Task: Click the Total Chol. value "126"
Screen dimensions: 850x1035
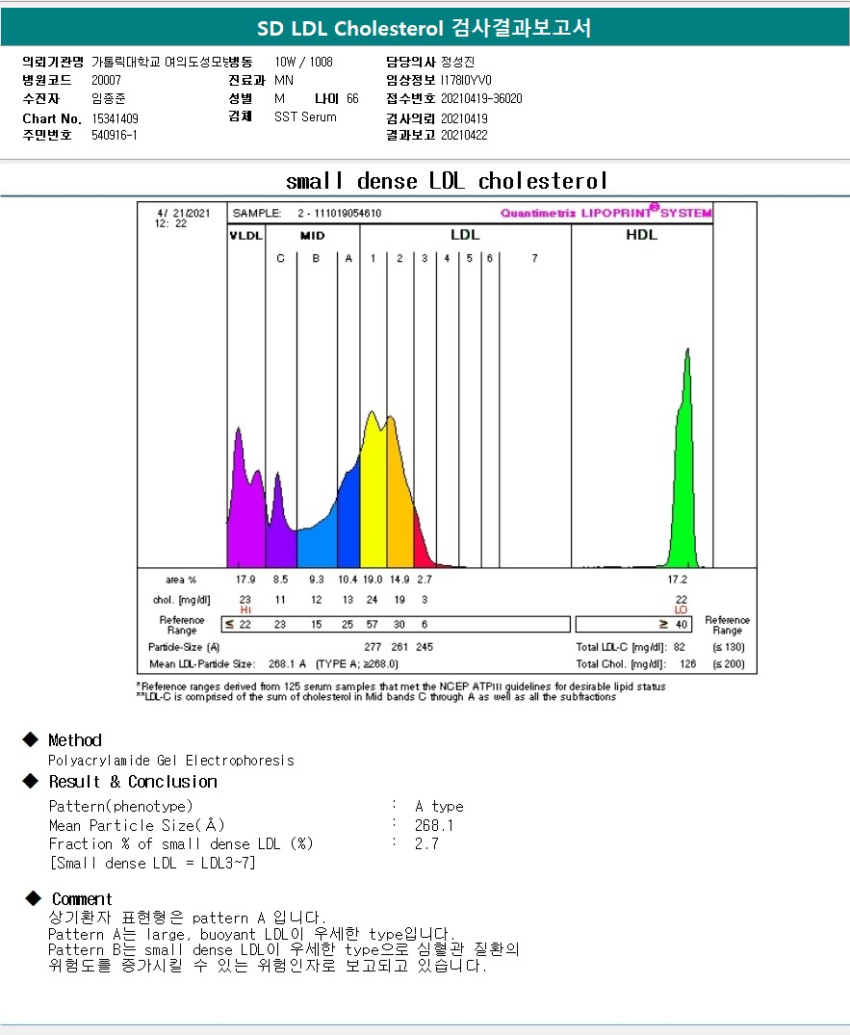Action: (x=688, y=663)
